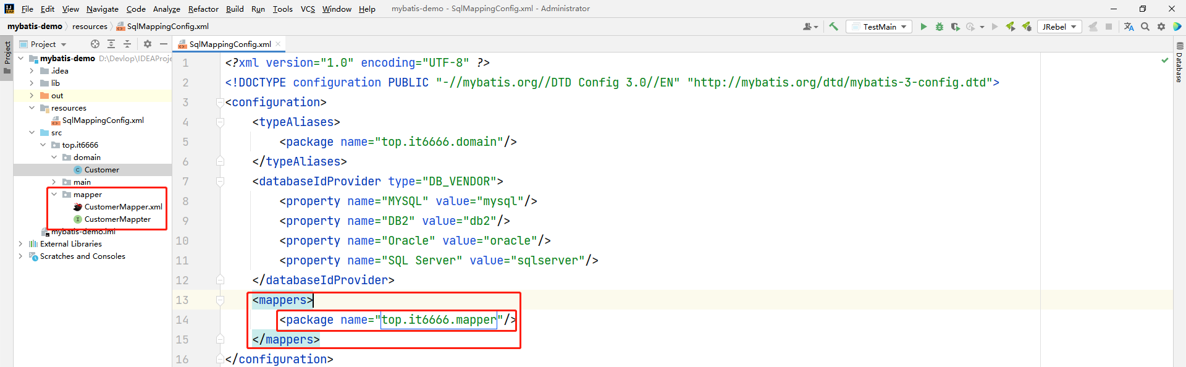Open the JRebel dropdown selector

[x=1059, y=27]
